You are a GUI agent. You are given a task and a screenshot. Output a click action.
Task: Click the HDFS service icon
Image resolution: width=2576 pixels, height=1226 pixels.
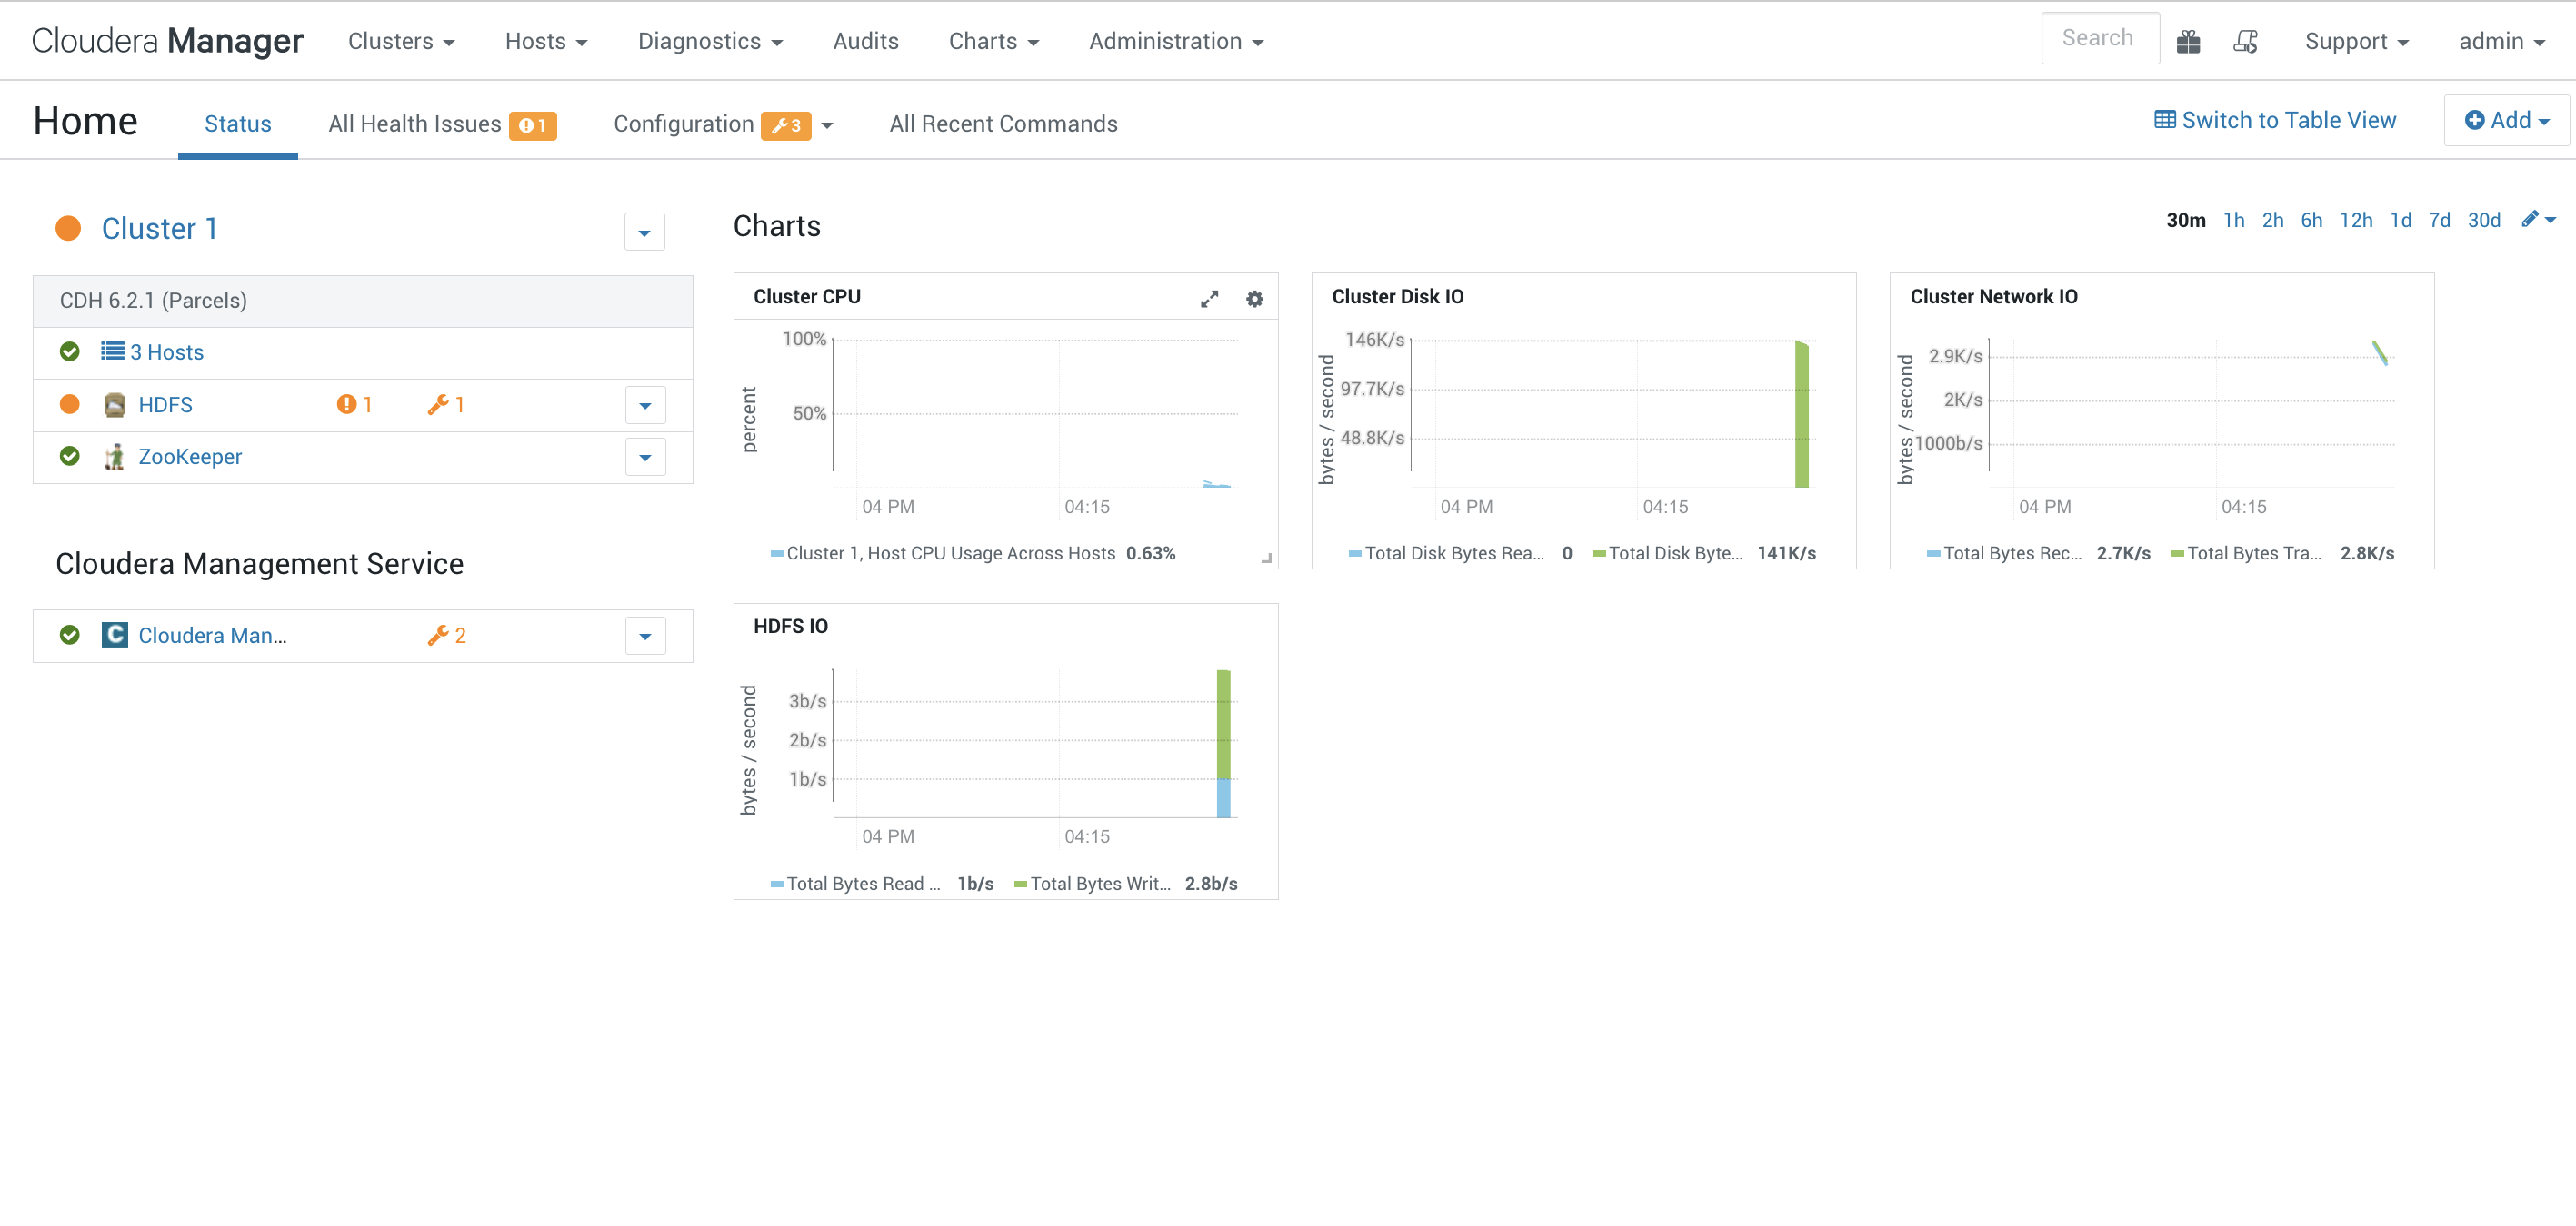point(115,405)
